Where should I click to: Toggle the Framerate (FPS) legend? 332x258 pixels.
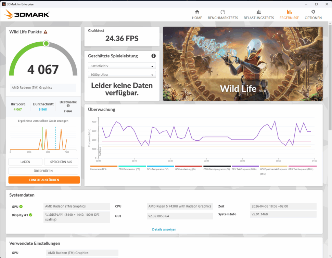[x=104, y=168]
